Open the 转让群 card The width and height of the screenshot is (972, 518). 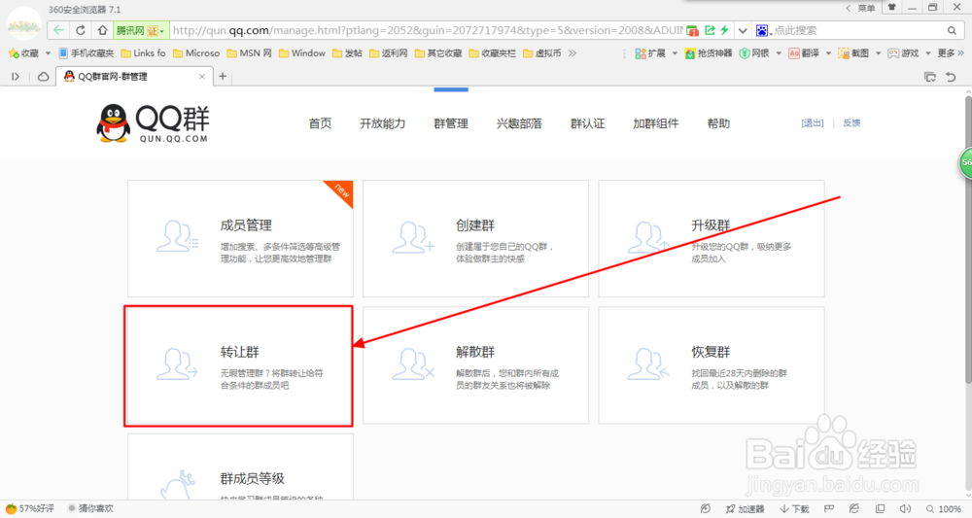pos(239,365)
